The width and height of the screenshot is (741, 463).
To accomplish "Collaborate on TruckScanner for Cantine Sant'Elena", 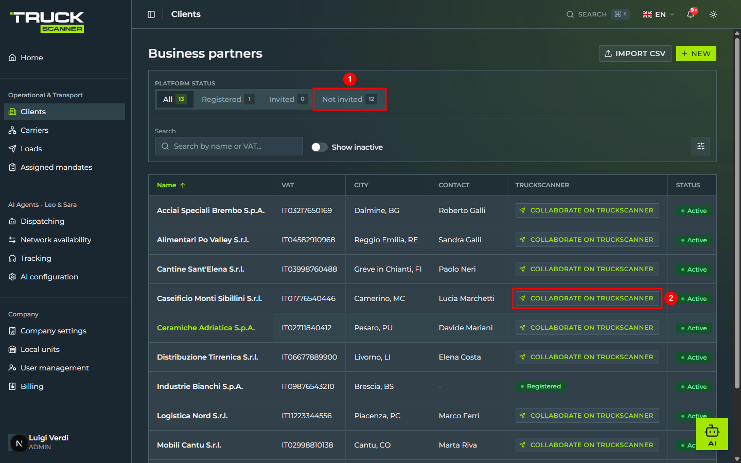I will (587, 269).
